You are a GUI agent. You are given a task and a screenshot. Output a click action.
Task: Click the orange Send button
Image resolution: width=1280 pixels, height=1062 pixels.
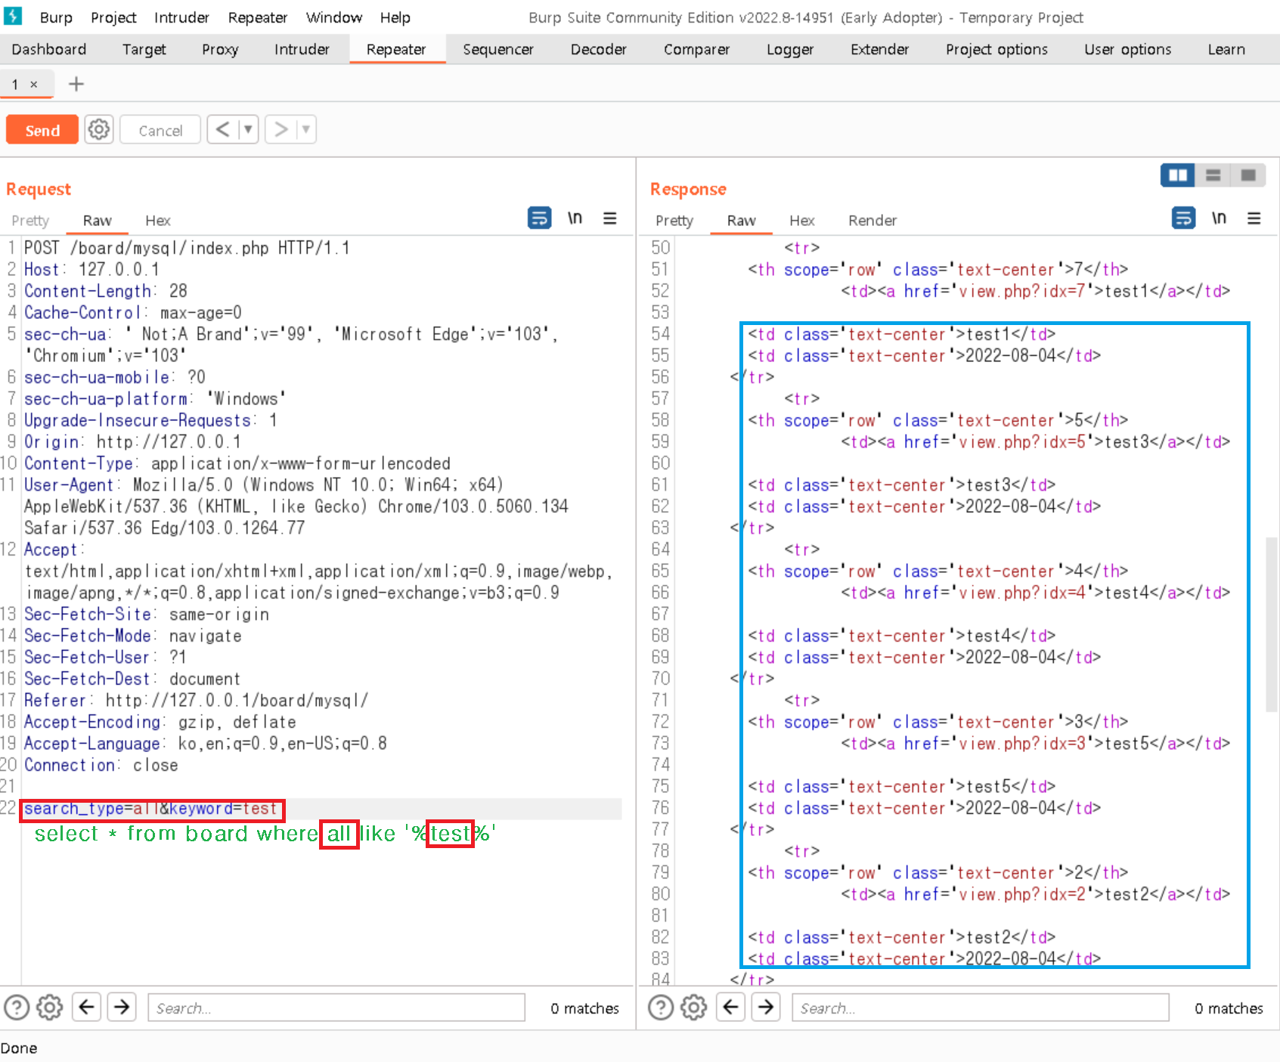pyautogui.click(x=42, y=130)
